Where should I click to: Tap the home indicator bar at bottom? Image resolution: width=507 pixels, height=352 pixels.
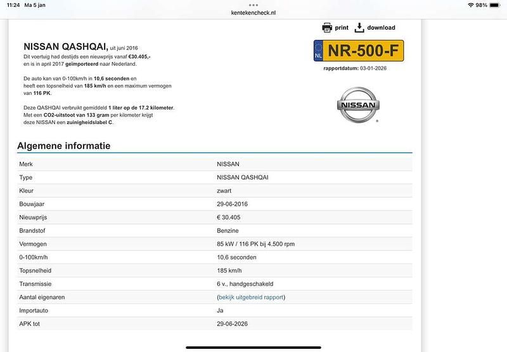(253, 346)
